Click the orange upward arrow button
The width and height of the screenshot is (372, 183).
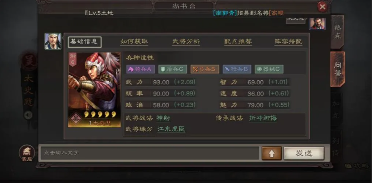pyautogui.click(x=272, y=153)
